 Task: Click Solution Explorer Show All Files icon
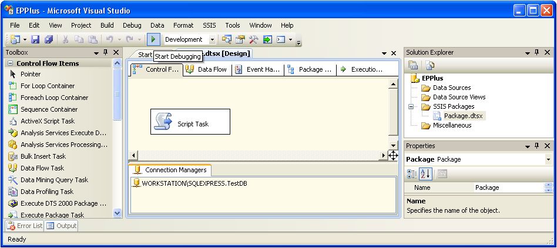coord(430,65)
